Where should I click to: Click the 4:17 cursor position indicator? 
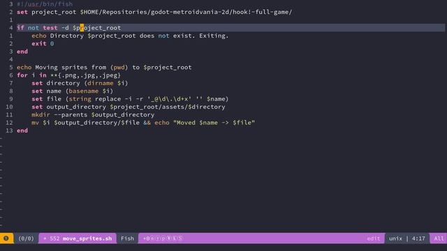[x=418, y=238]
